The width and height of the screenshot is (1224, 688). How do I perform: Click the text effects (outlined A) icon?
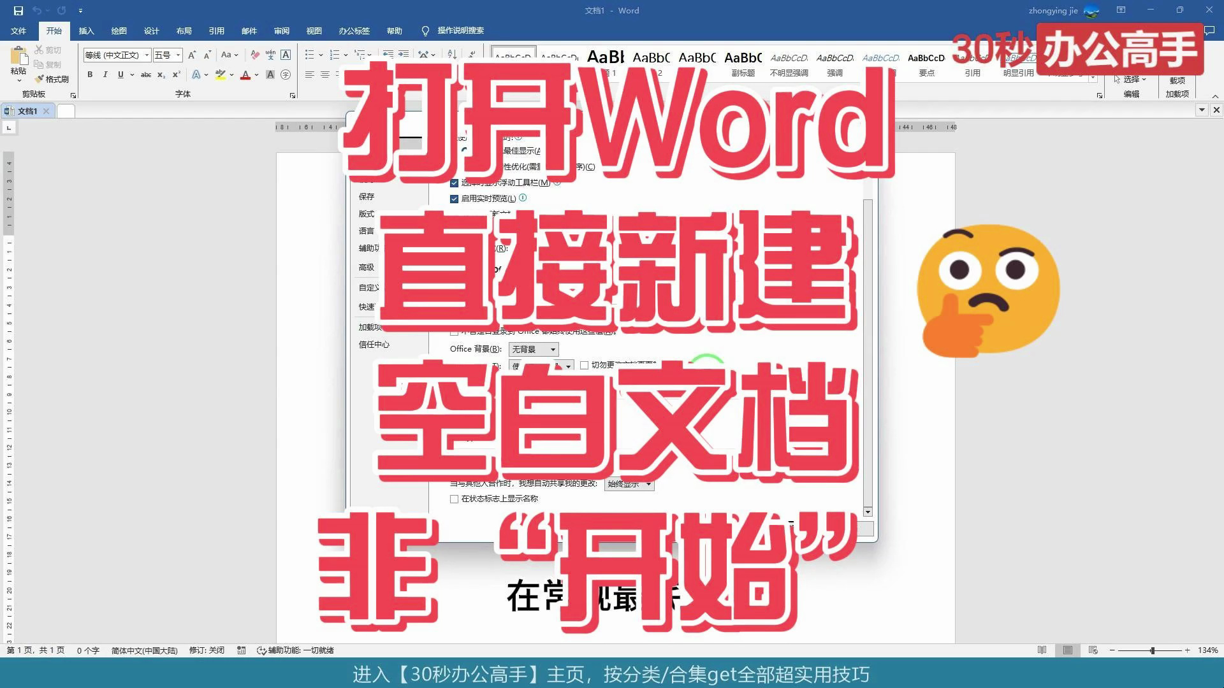196,75
